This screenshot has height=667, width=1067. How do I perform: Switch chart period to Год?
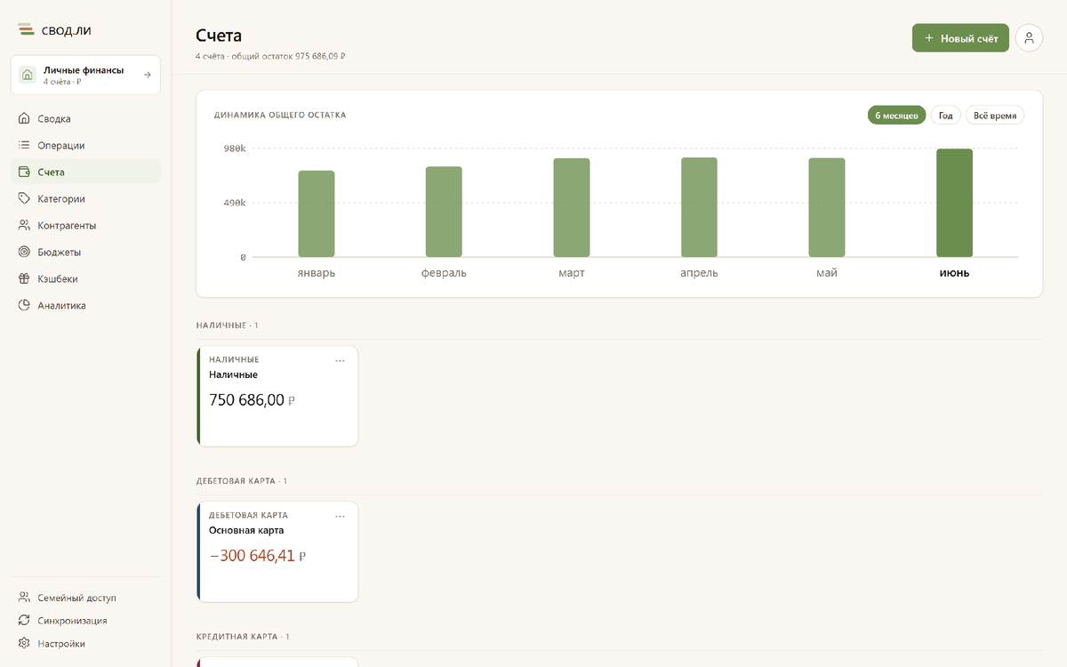coord(946,116)
